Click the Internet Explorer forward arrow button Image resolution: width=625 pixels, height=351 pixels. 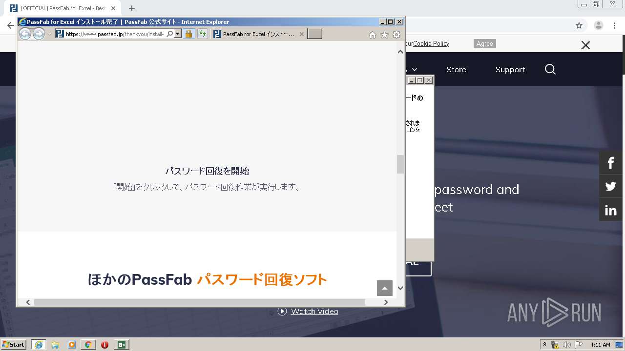[39, 34]
